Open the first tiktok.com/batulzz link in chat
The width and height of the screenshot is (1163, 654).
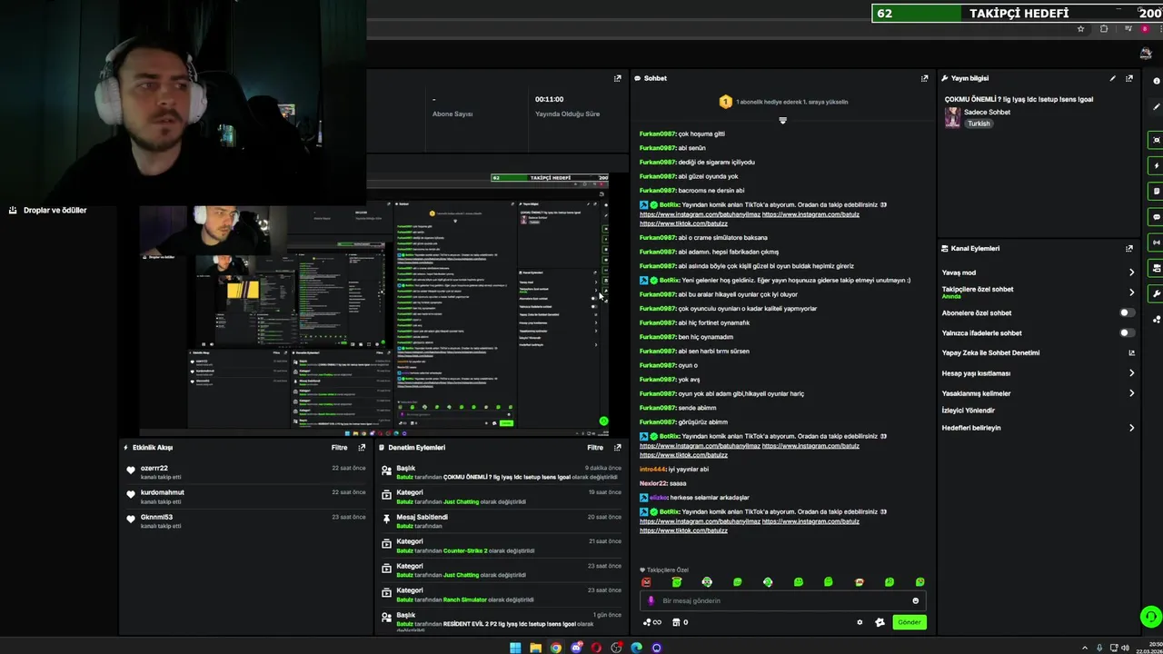click(683, 223)
